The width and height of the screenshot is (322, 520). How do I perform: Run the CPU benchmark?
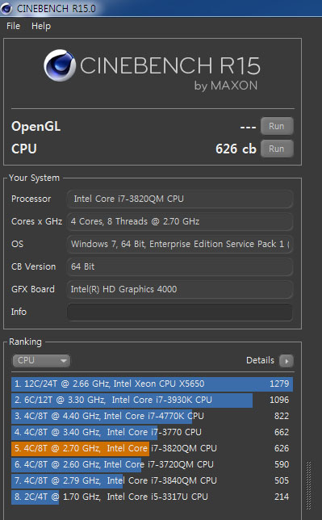pos(277,149)
